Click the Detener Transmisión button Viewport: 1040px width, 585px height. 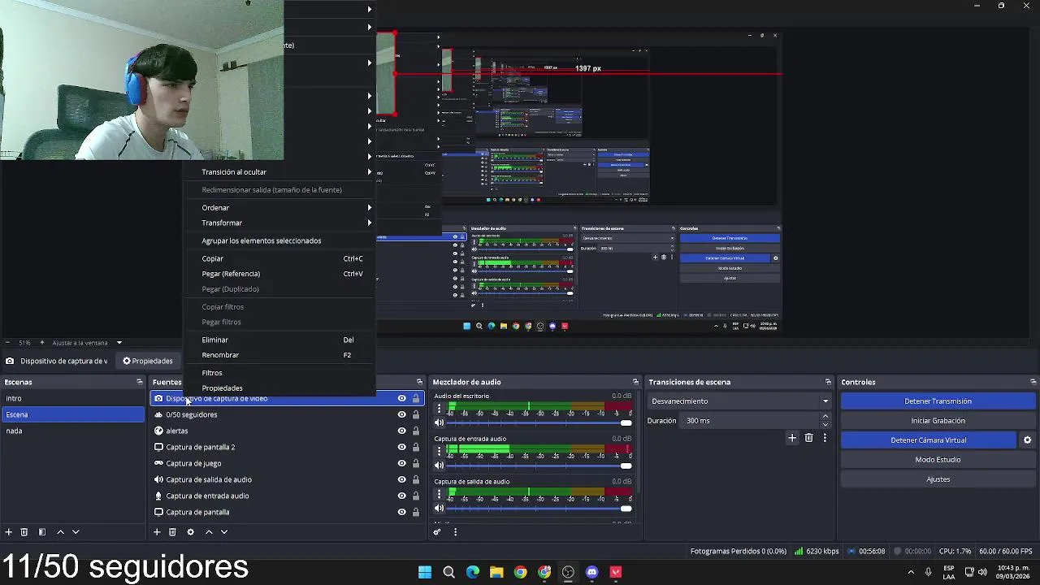pos(938,401)
